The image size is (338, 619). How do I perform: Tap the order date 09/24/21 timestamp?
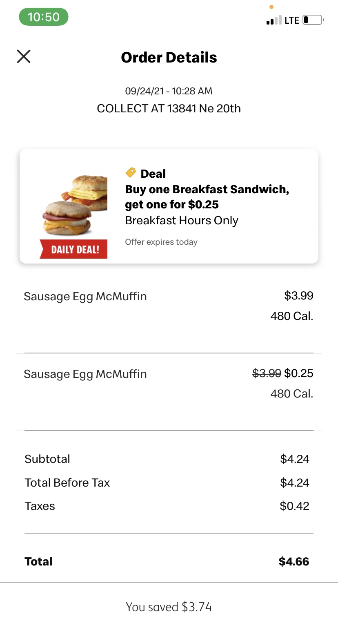[169, 91]
